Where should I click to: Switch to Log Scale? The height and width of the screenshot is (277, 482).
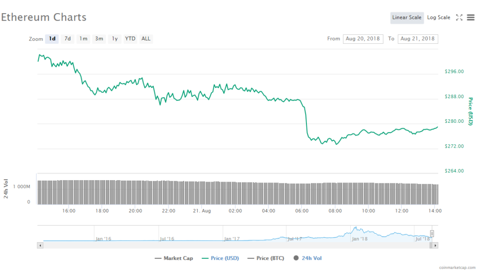coord(438,17)
